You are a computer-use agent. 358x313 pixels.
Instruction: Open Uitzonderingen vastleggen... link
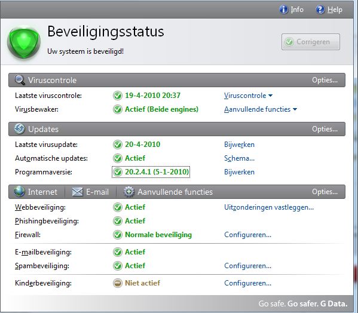point(269,207)
